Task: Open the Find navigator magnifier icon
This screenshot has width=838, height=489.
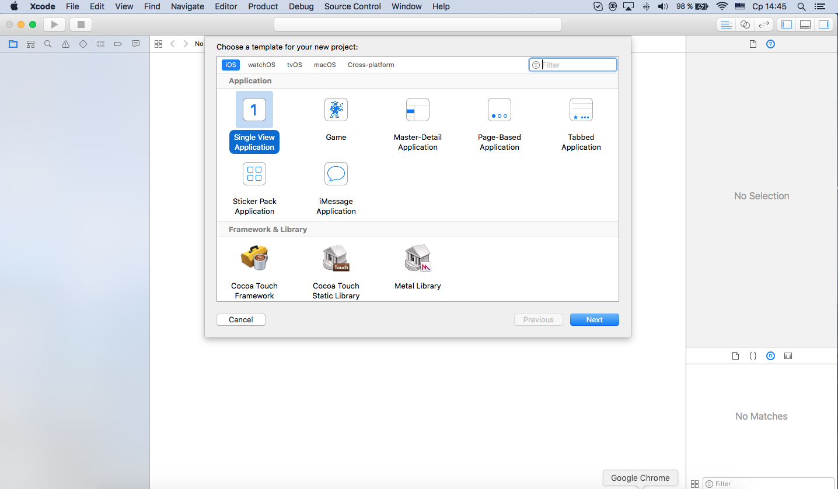Action: pos(48,44)
